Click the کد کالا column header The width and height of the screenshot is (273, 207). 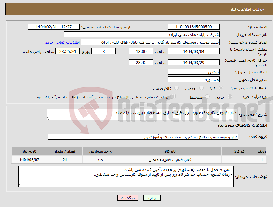[x=239, y=151]
